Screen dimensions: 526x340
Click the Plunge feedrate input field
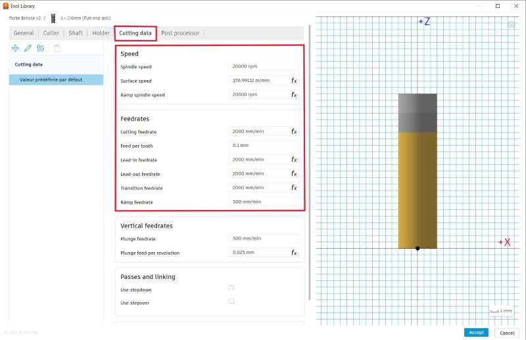pyautogui.click(x=264, y=238)
